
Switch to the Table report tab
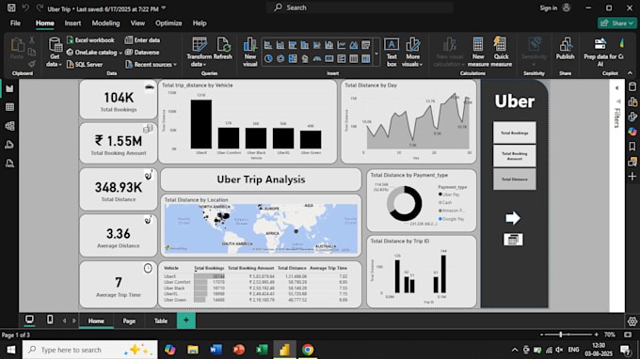tap(161, 321)
